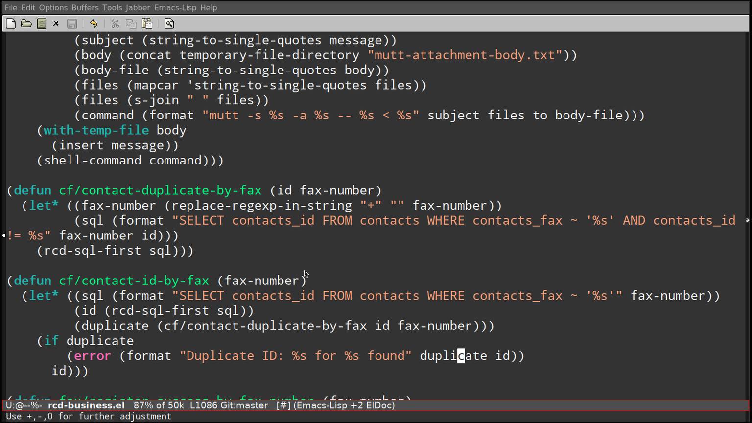Undo the last change with the arrow icon
Screen dimensions: 752x423
pos(94,23)
